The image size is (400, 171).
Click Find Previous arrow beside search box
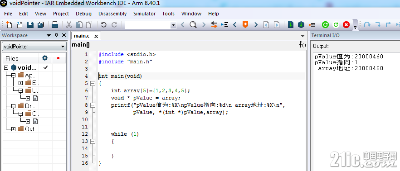[x=182, y=25]
